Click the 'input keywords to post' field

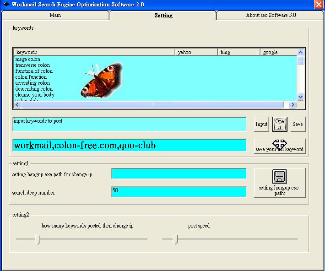(x=130, y=124)
